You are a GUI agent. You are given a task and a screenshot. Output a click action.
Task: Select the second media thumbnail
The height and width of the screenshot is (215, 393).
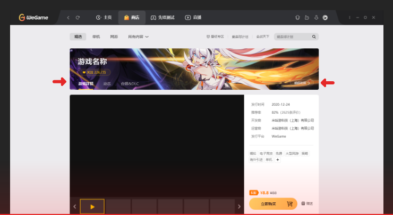pos(118,207)
